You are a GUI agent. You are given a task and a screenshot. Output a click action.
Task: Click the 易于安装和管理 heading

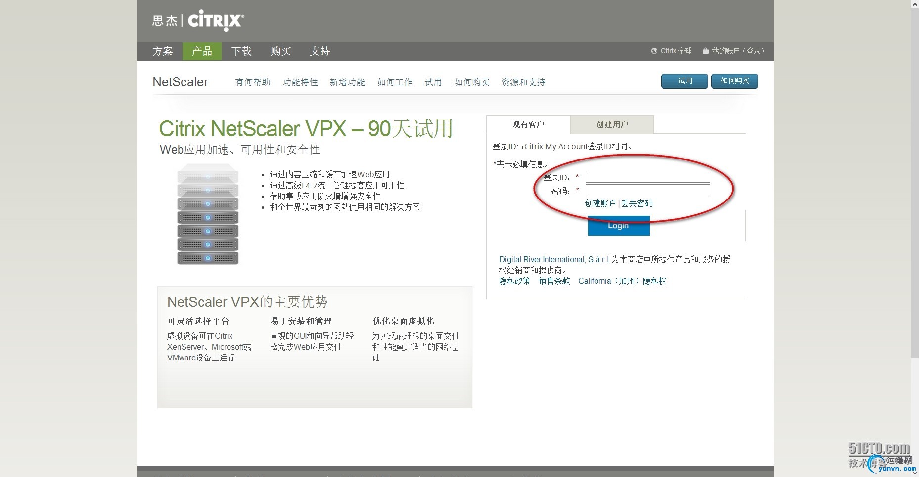pos(301,321)
